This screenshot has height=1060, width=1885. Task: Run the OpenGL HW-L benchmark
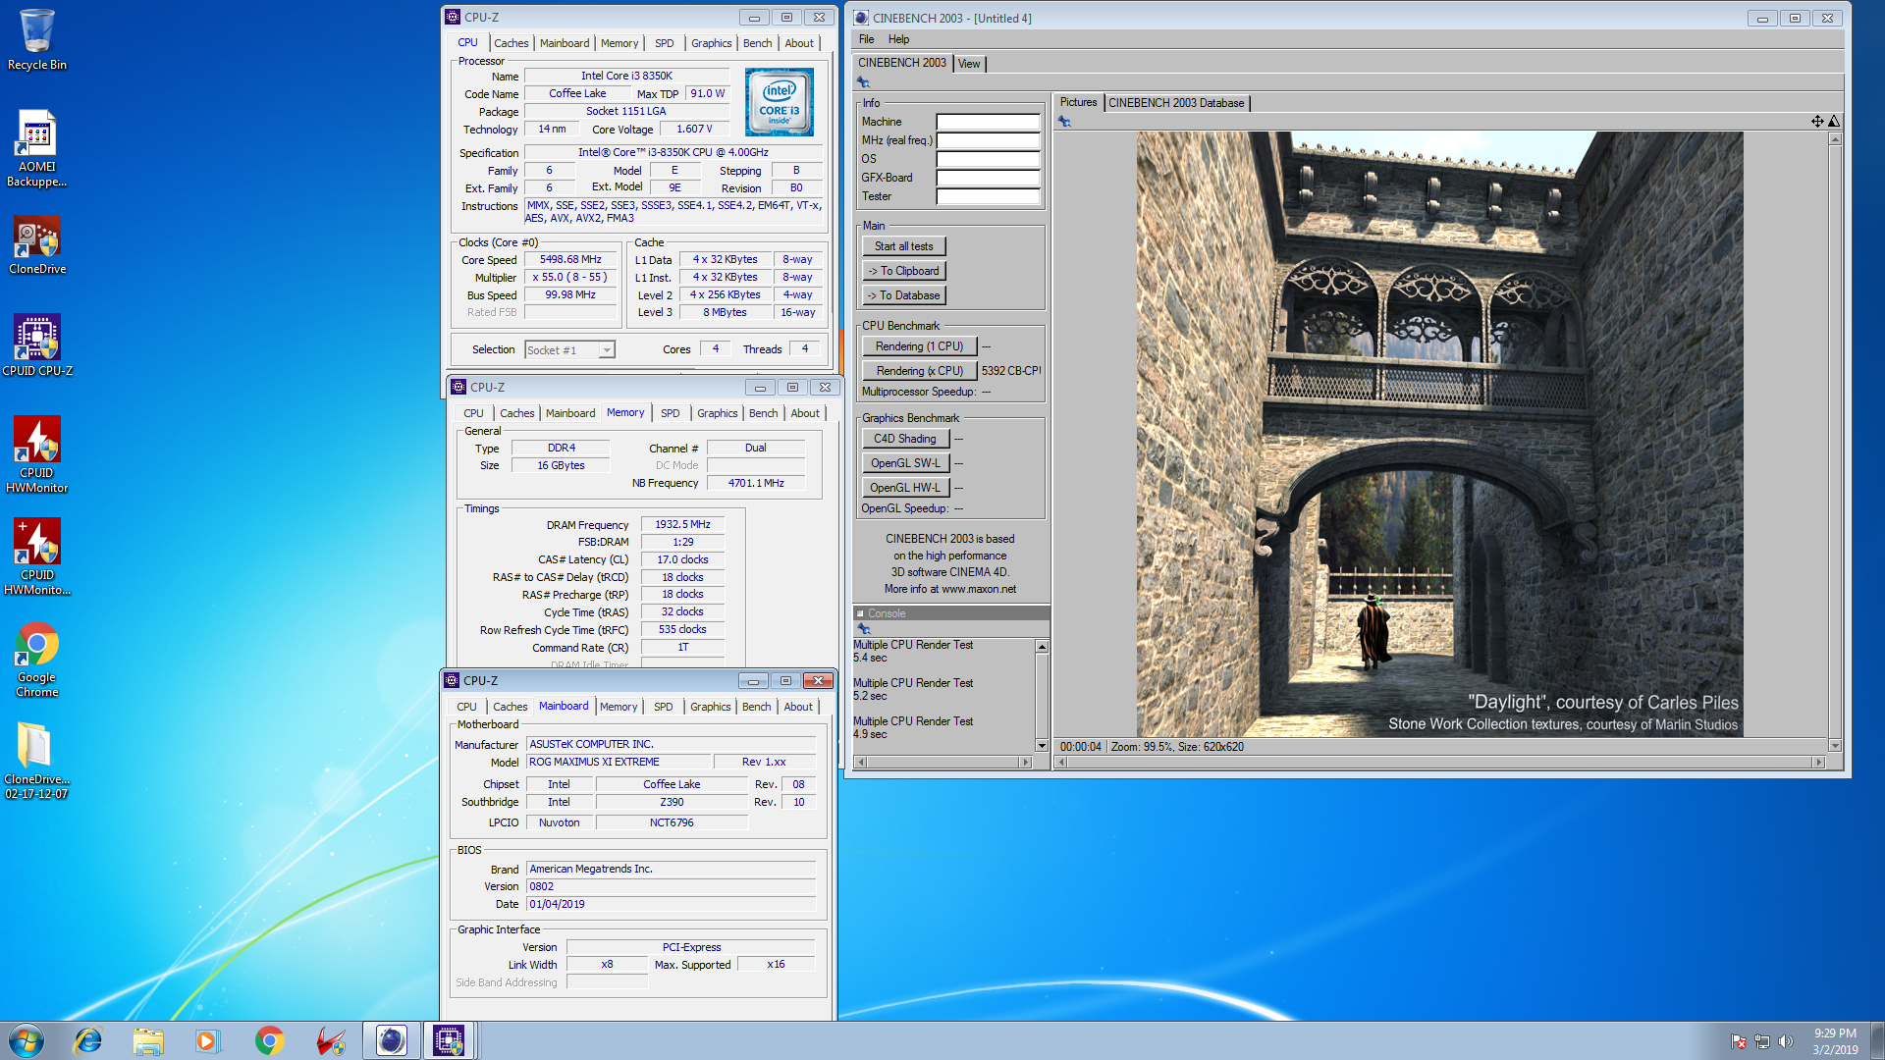[905, 488]
